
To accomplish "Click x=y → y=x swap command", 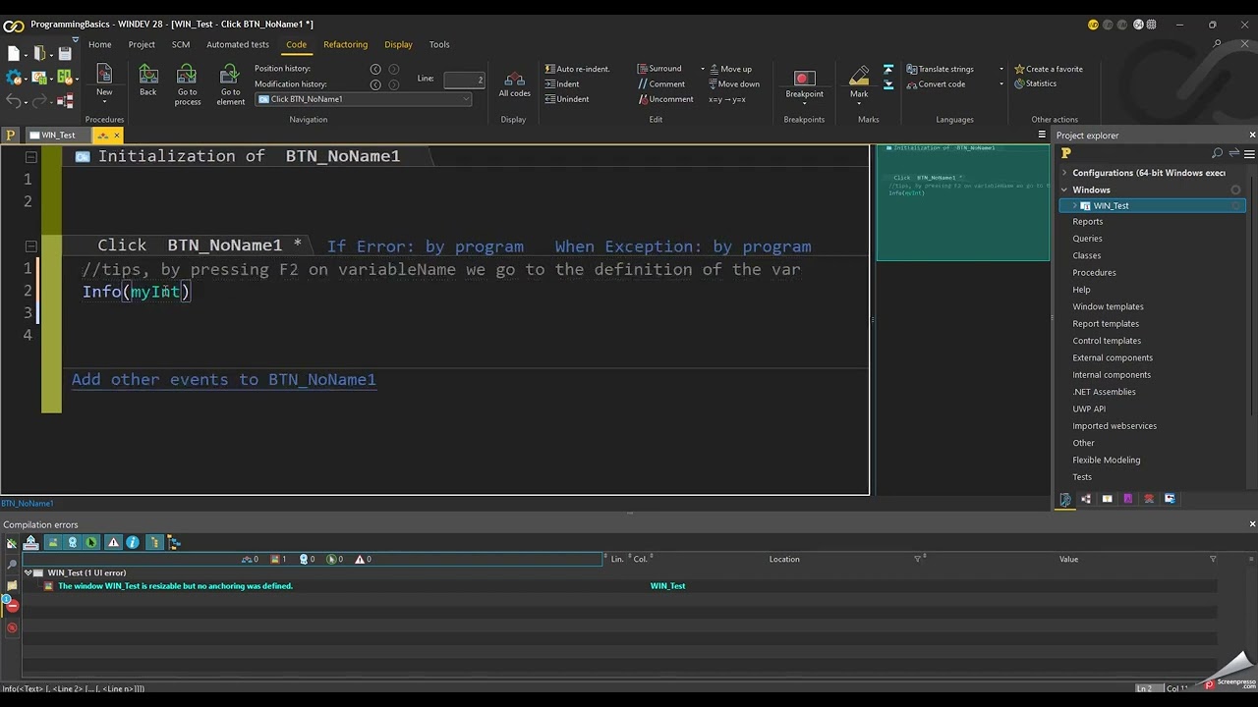I will [x=727, y=99].
